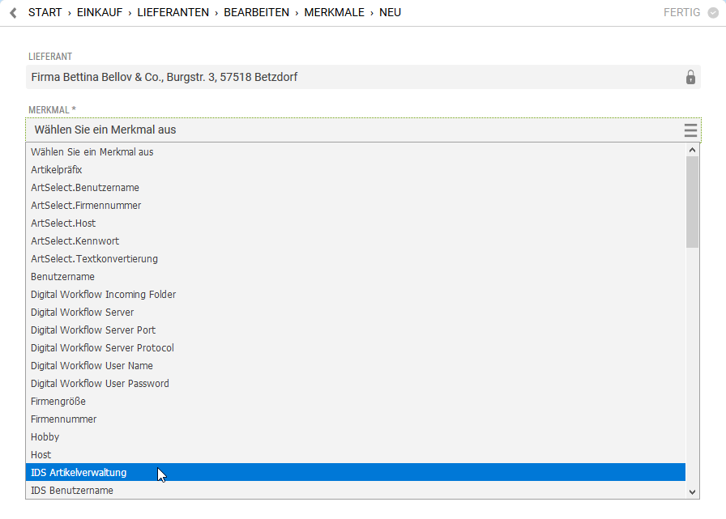Click the lock icon in Lieferant field

tap(690, 78)
